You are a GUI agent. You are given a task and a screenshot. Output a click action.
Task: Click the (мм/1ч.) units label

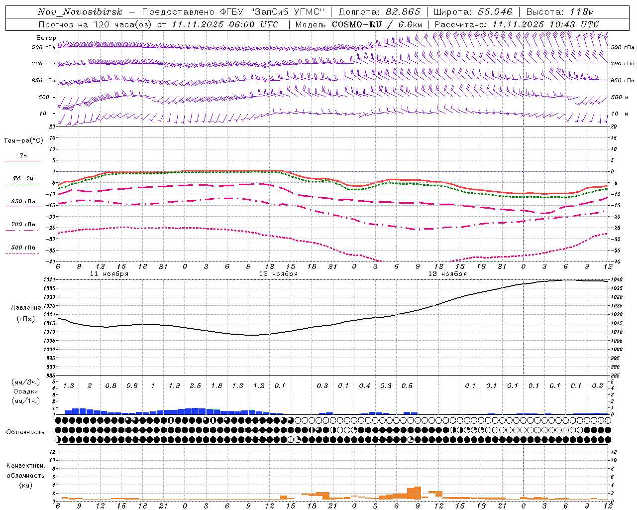click(x=26, y=401)
